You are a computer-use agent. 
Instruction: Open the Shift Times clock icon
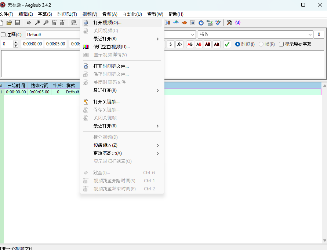[x=201, y=23]
